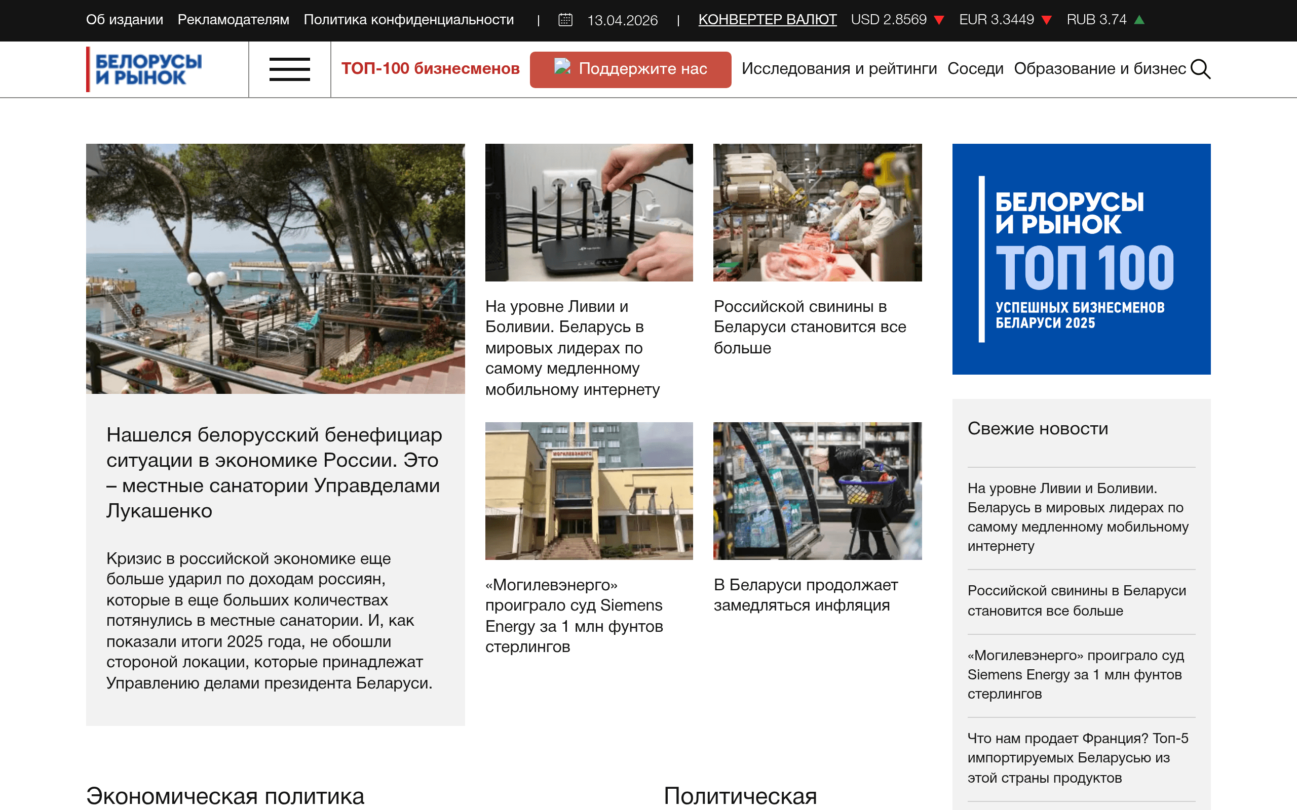
Task: Open "Об издании" page
Action: click(x=124, y=20)
